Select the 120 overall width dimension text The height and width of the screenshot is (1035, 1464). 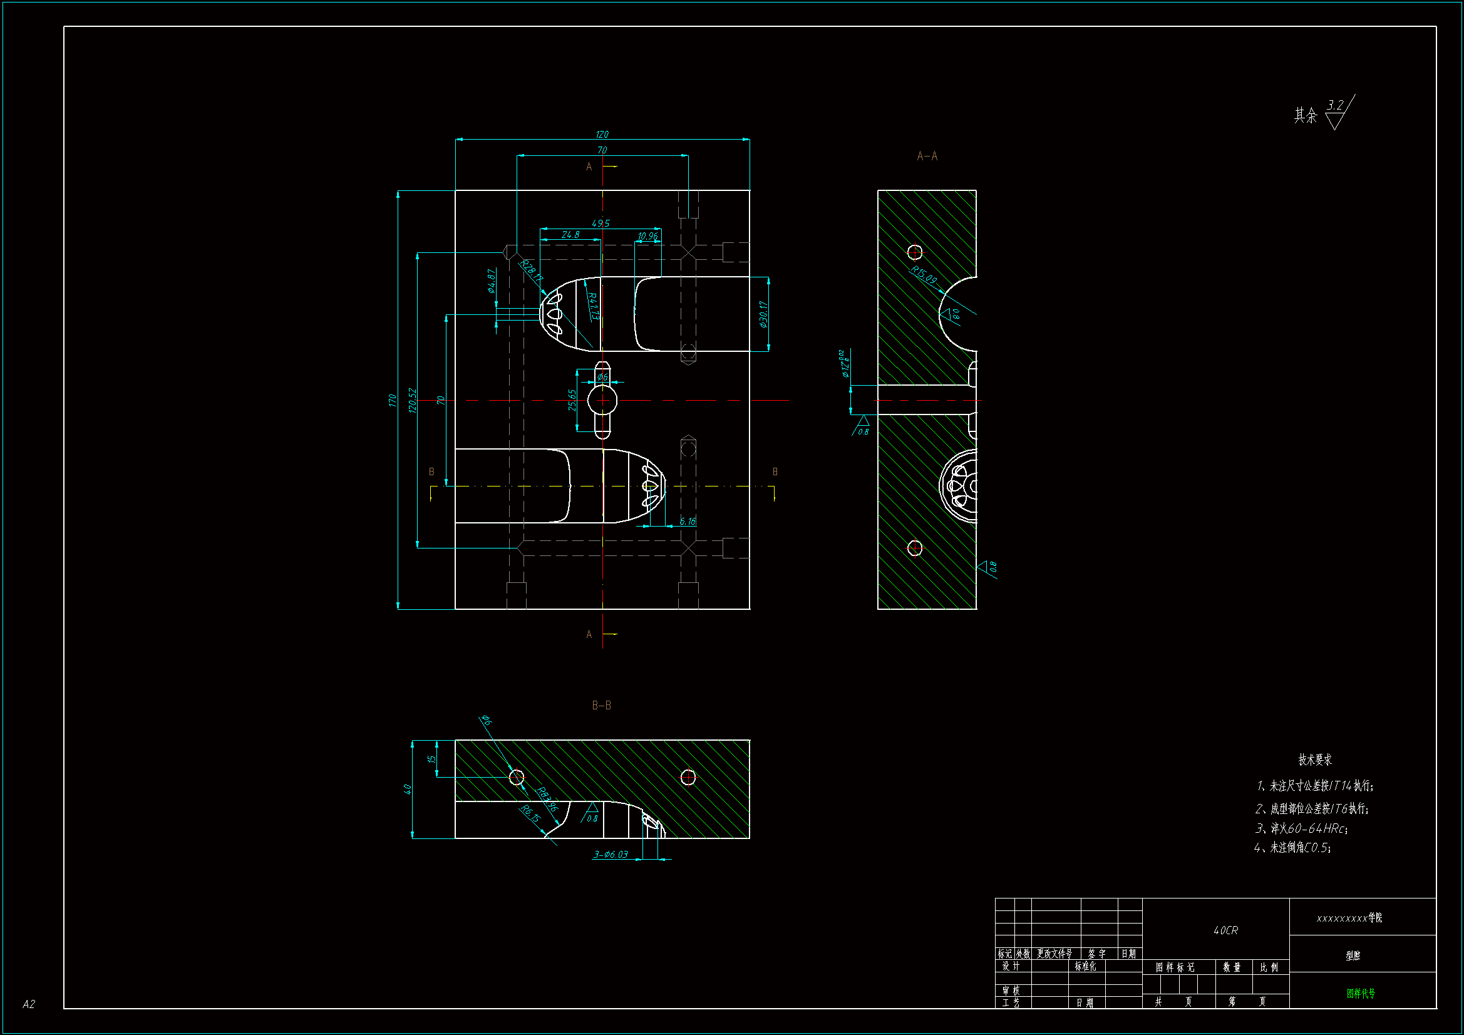pyautogui.click(x=602, y=135)
